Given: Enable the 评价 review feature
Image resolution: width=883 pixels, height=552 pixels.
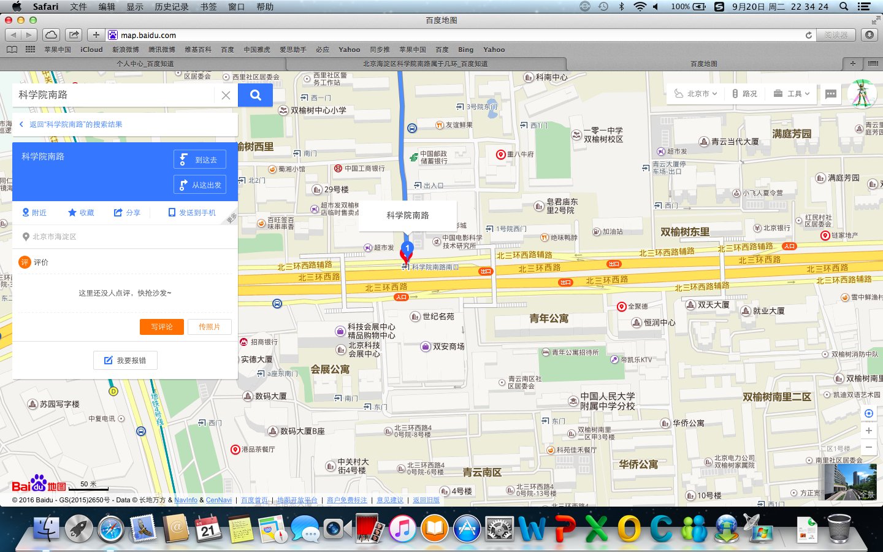Looking at the screenshot, I should [x=25, y=262].
